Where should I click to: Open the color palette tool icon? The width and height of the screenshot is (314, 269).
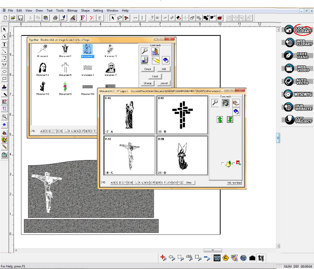[4, 140]
